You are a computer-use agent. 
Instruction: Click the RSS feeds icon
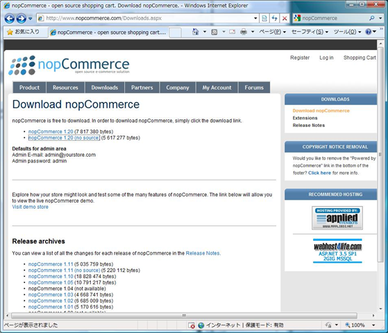pyautogui.click(x=214, y=32)
